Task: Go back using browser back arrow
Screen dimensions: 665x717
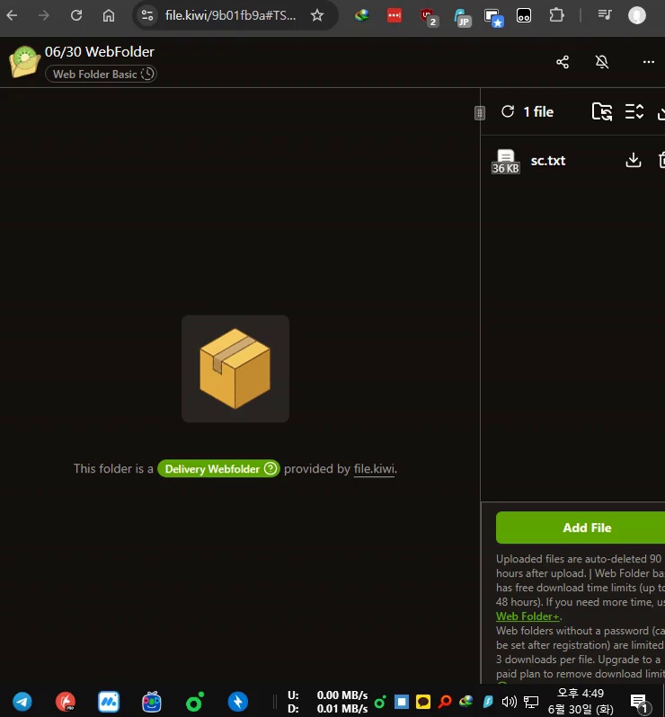Action: pos(12,15)
